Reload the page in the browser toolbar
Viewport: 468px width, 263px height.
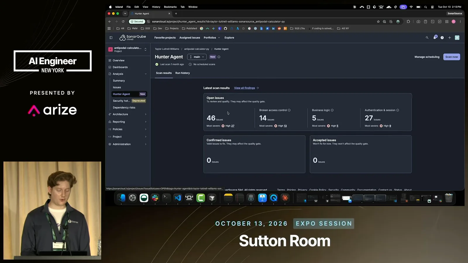pyautogui.click(x=123, y=22)
